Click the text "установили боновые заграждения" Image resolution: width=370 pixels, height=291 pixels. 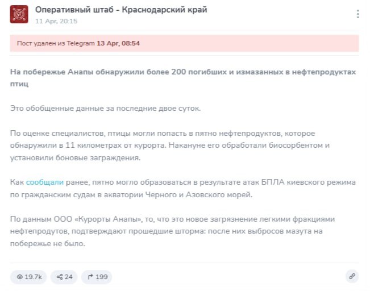pos(75,157)
